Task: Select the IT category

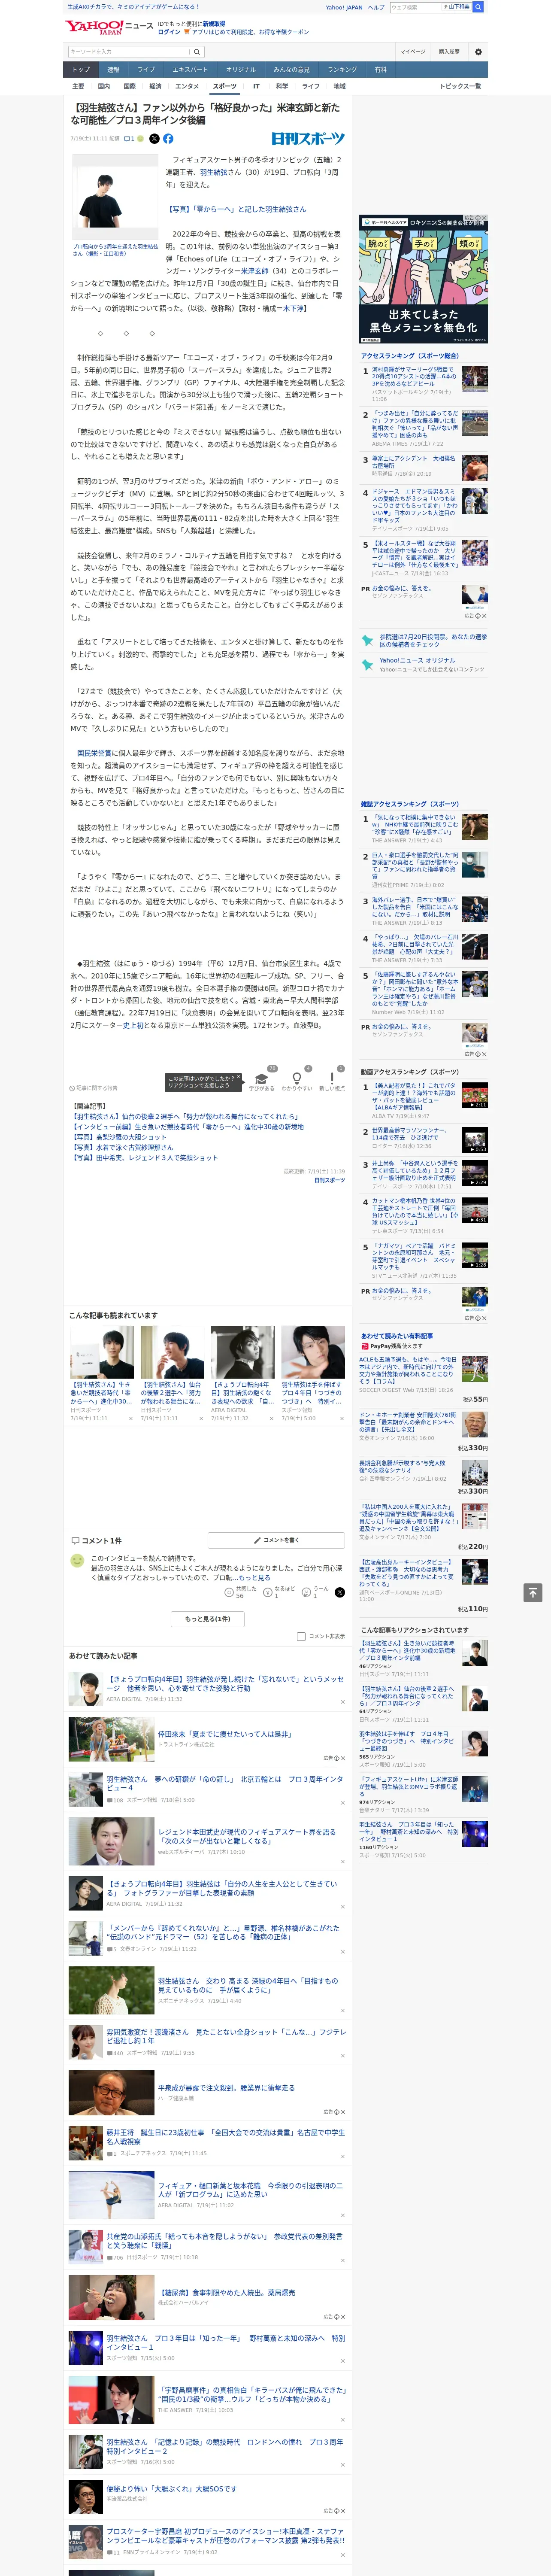Action: point(256,86)
